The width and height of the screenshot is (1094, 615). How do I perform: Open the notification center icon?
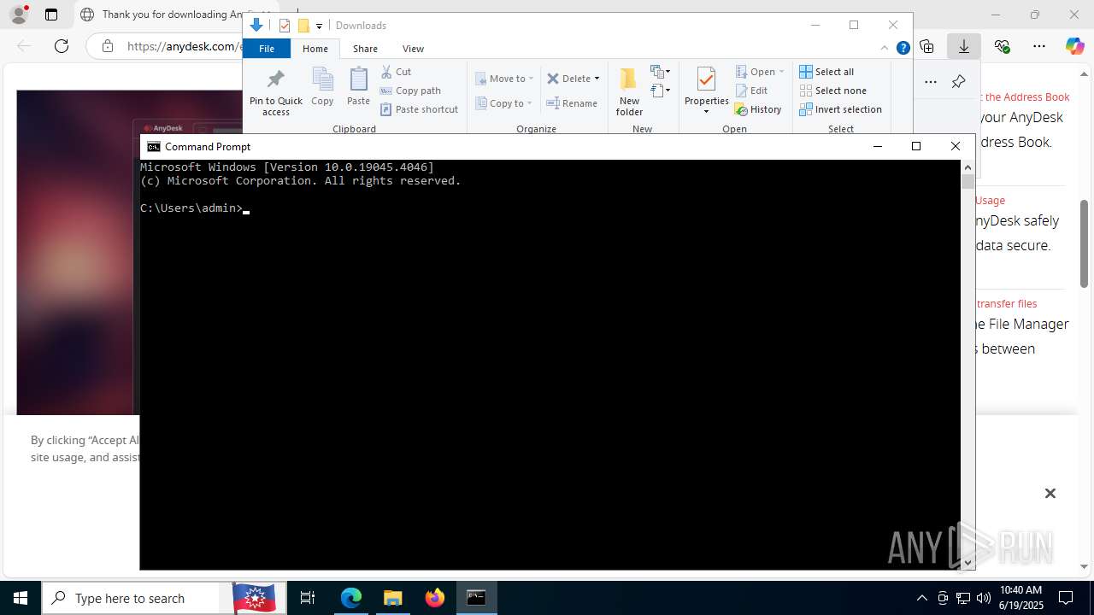pos(1066,598)
